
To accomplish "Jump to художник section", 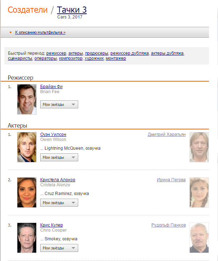I will point(94,58).
